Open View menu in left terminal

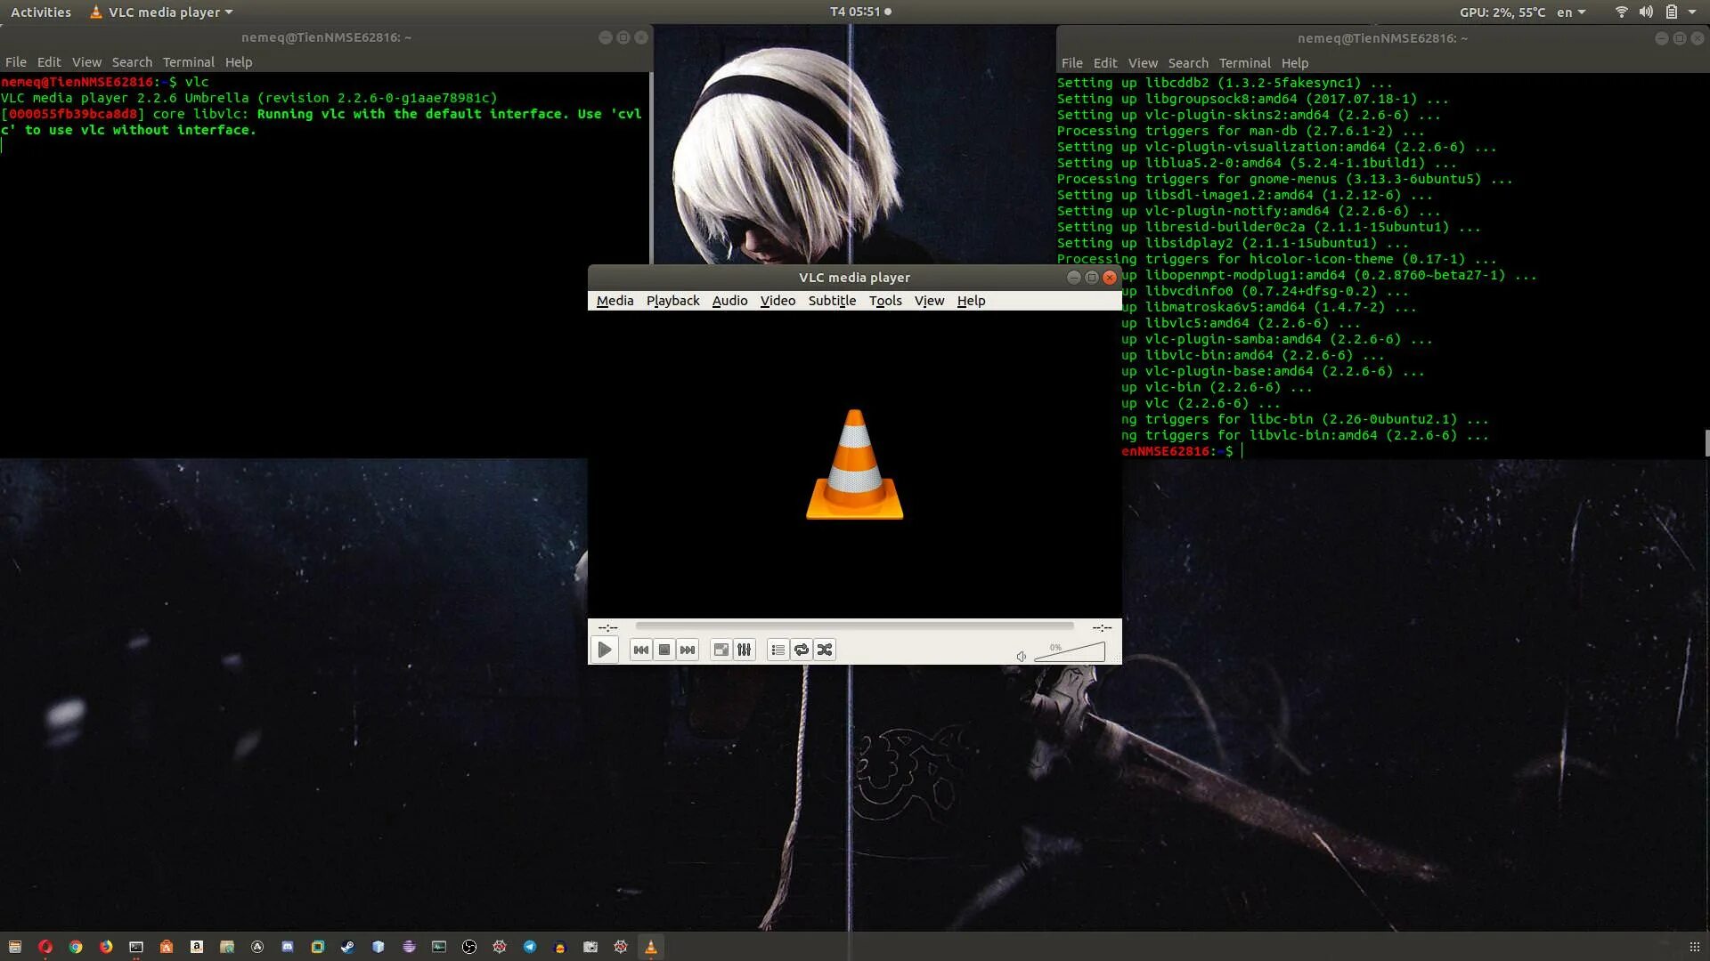[x=86, y=62]
